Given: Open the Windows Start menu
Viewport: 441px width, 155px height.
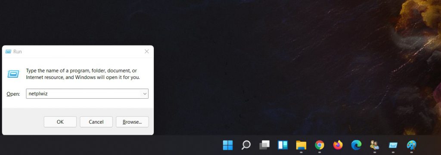Looking at the screenshot, I should tap(227, 145).
